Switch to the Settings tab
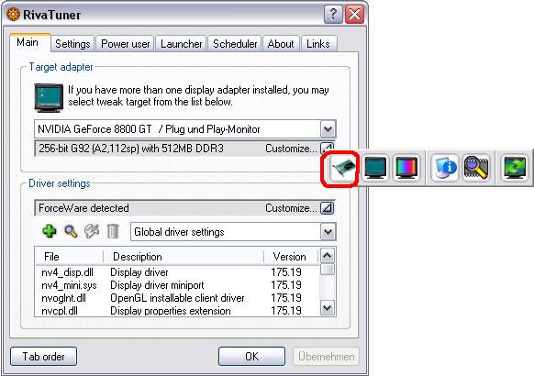Screen dimensions: 534x376 (x=72, y=44)
